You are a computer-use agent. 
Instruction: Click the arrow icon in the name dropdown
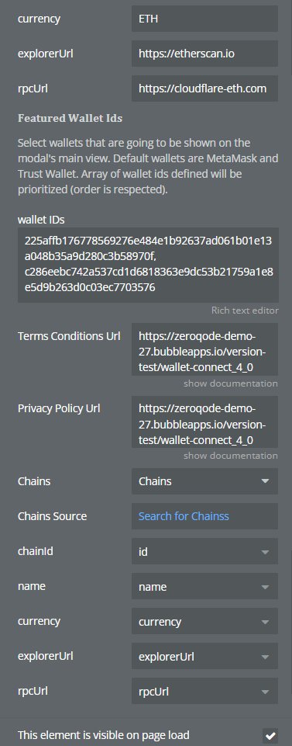(x=266, y=587)
